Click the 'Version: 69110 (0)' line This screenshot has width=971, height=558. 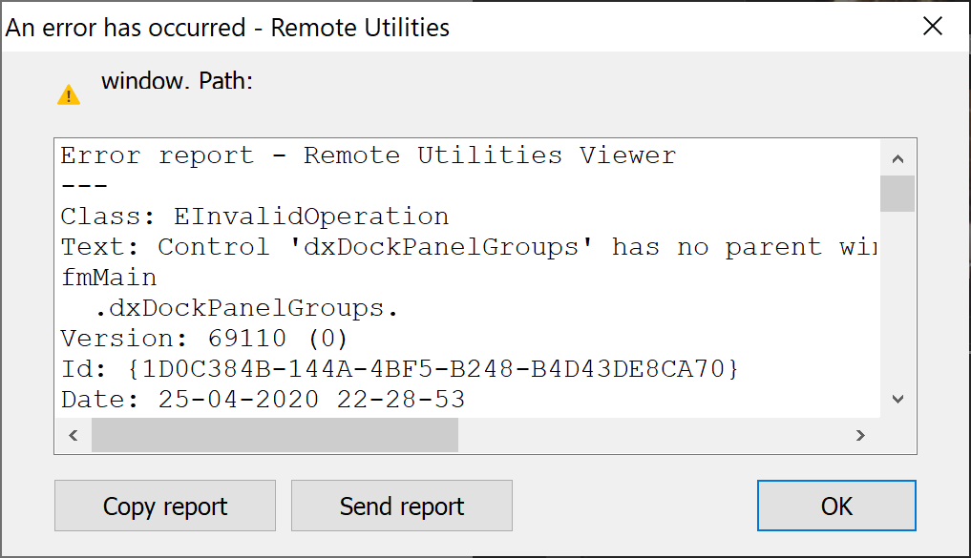(x=204, y=339)
